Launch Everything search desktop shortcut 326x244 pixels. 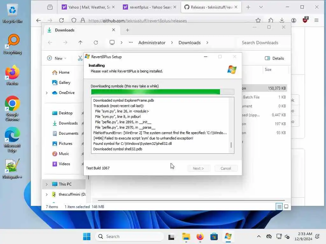tap(12, 44)
